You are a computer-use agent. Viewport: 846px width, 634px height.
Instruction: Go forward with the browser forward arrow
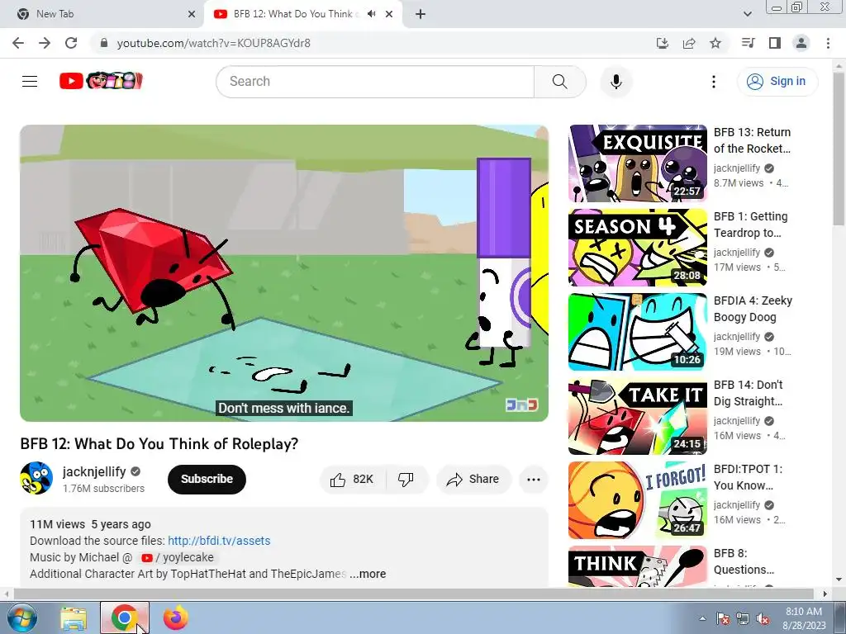(x=45, y=43)
